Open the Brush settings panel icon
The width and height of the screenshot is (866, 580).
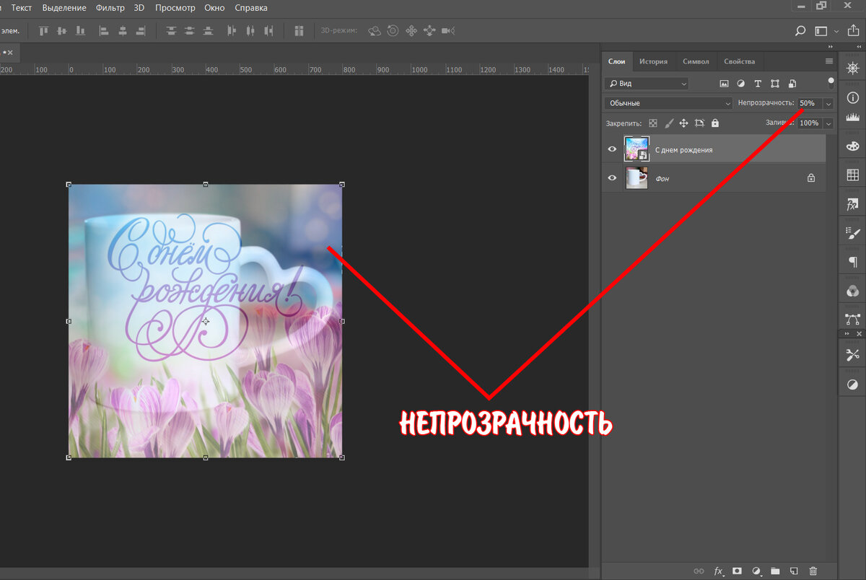852,233
